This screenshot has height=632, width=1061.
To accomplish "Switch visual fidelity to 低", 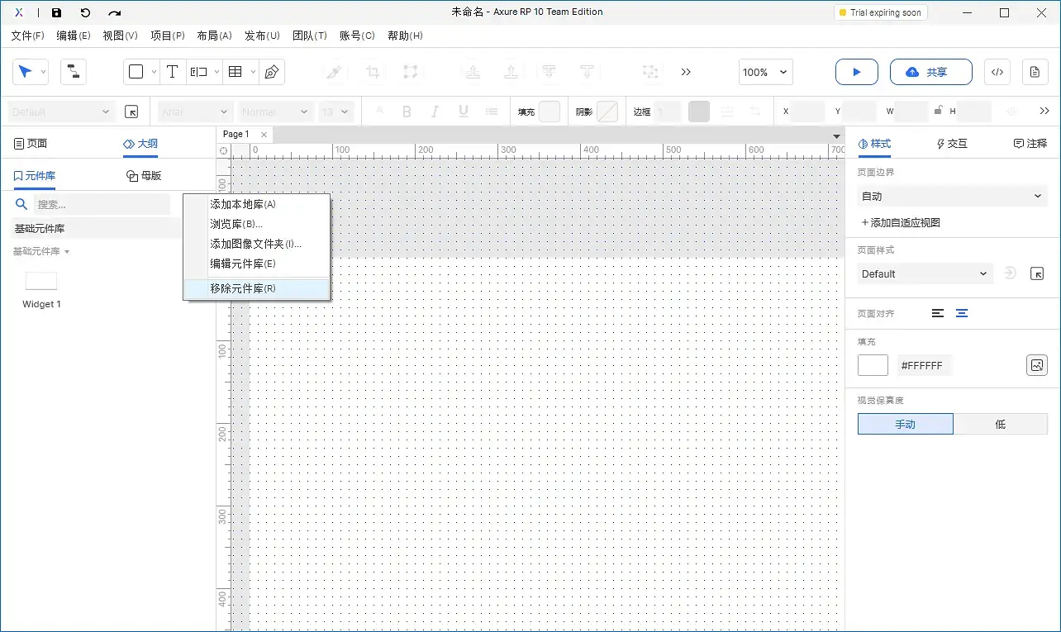I will [x=1001, y=423].
